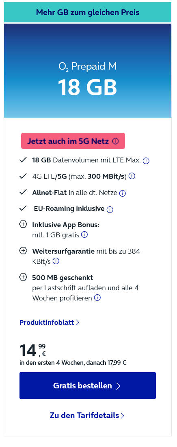Click hexagon plus icon for Weitersurfgarantie
The image size is (177, 447).
[x=23, y=251]
